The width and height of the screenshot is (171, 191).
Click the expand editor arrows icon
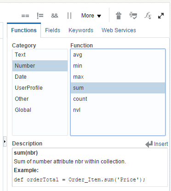pos(161,16)
